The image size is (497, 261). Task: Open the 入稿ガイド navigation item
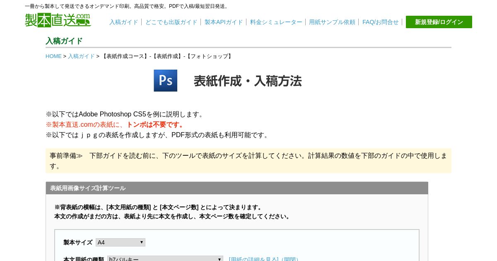tap(123, 22)
